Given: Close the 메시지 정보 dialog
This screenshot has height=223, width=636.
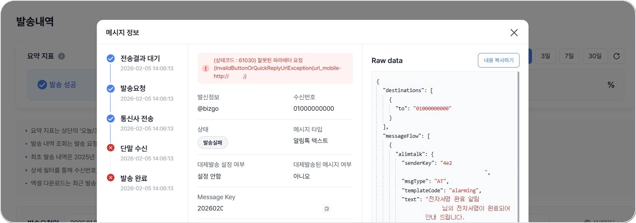Looking at the screenshot, I should [514, 33].
